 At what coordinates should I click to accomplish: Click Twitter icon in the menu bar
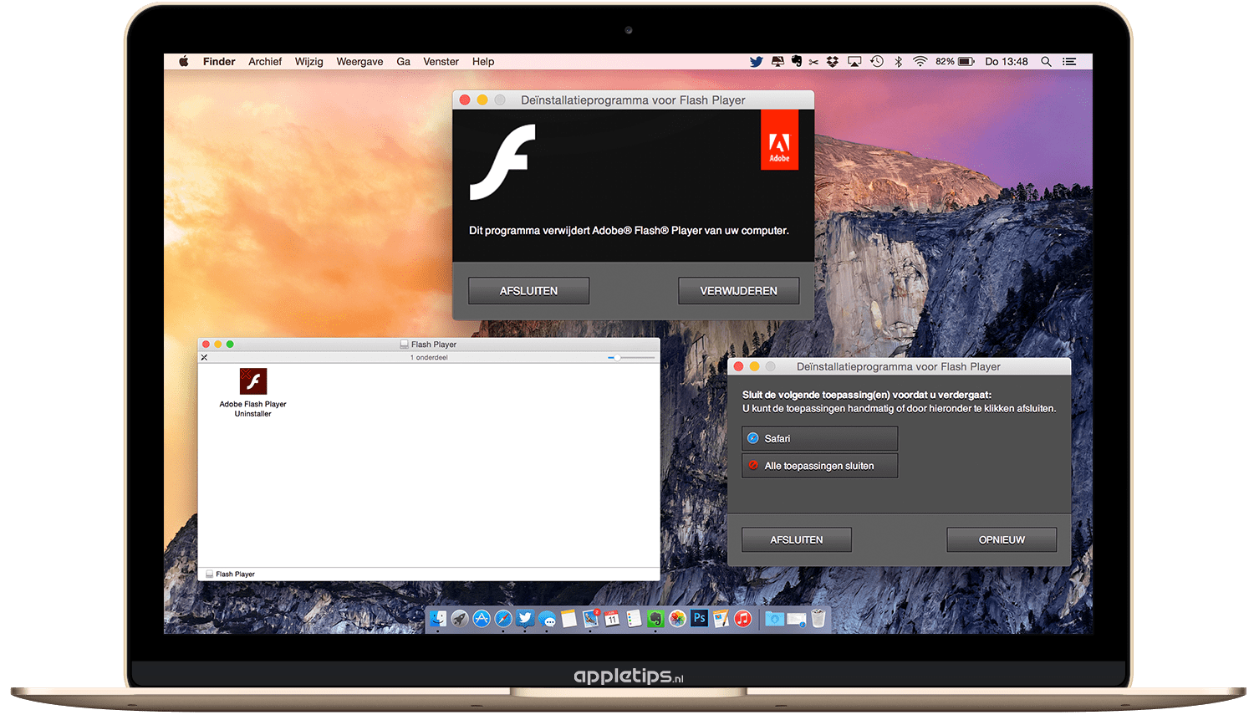coord(756,61)
